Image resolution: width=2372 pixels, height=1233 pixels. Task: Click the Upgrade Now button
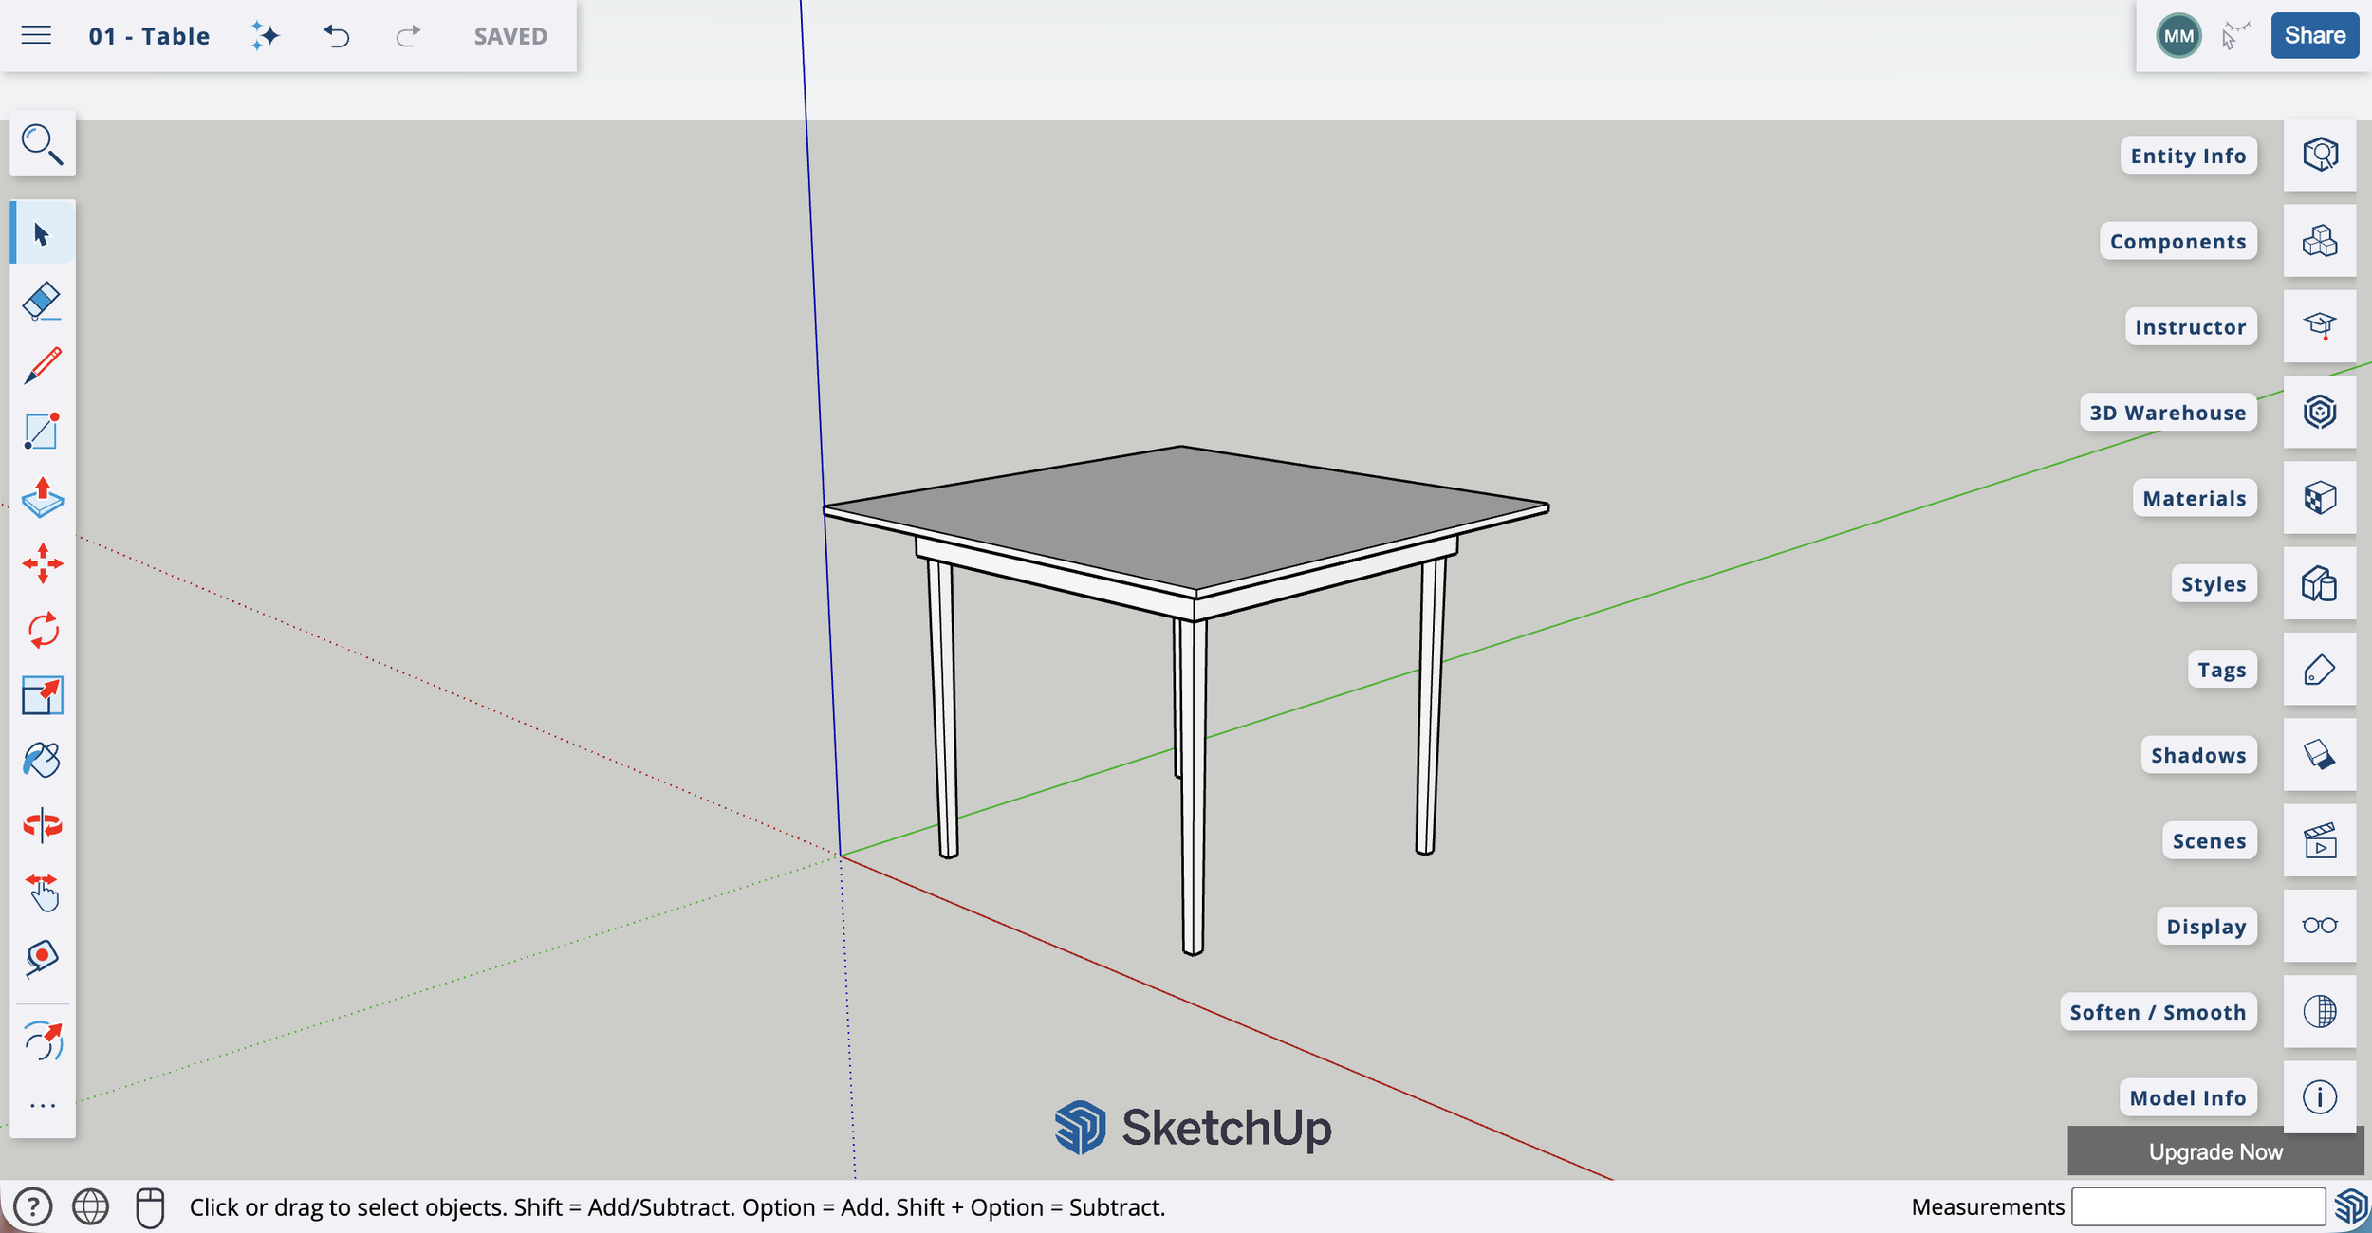tap(2215, 1150)
